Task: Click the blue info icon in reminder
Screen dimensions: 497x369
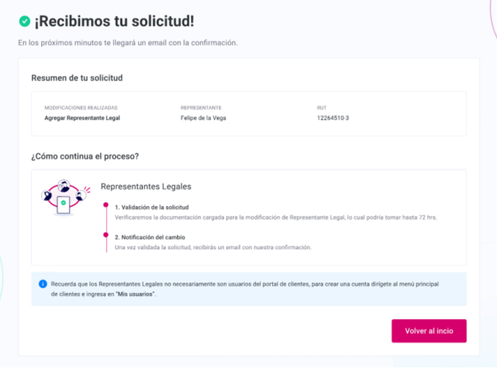Action: (43, 284)
